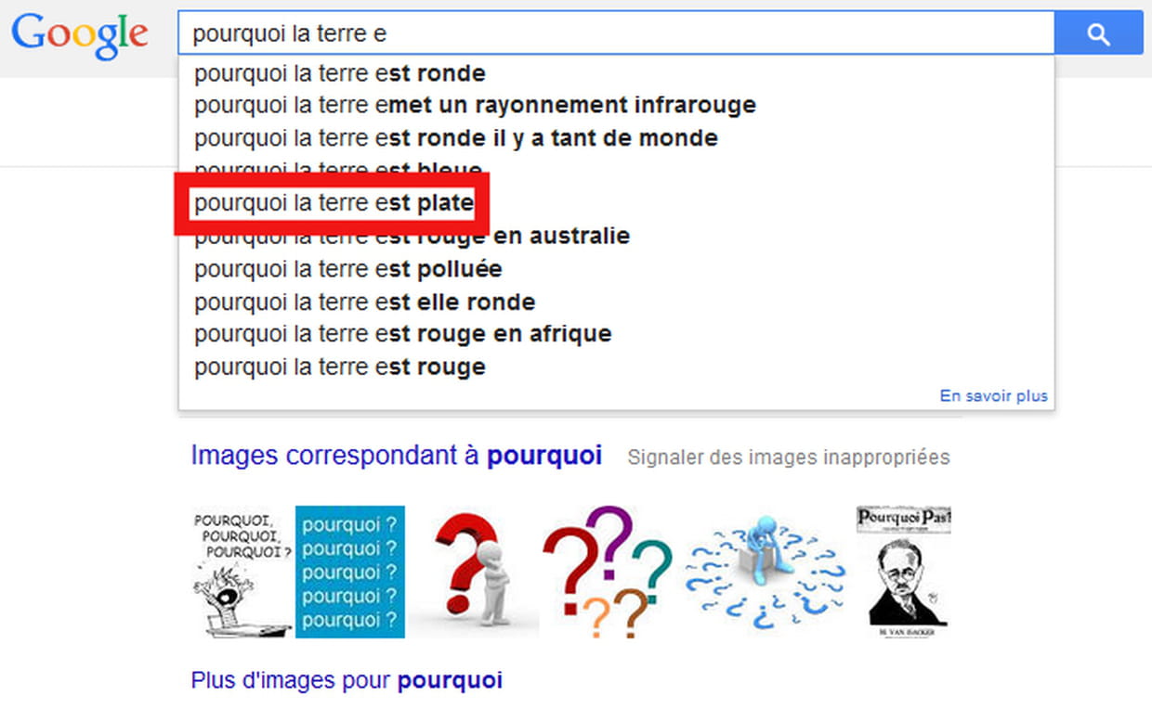Open the colorful question marks thumbnail
Image resolution: width=1152 pixels, height=708 pixels.
608,572
